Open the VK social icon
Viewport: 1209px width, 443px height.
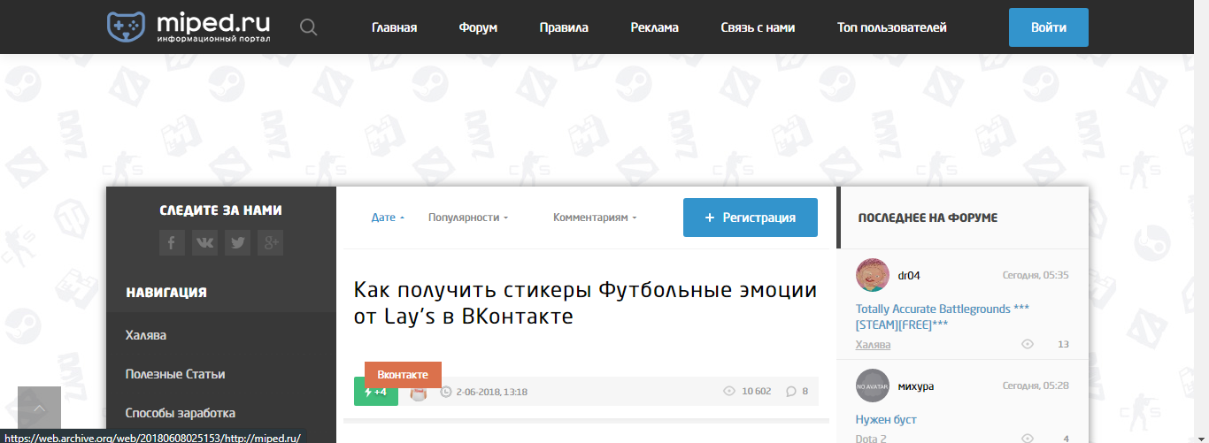click(x=204, y=242)
